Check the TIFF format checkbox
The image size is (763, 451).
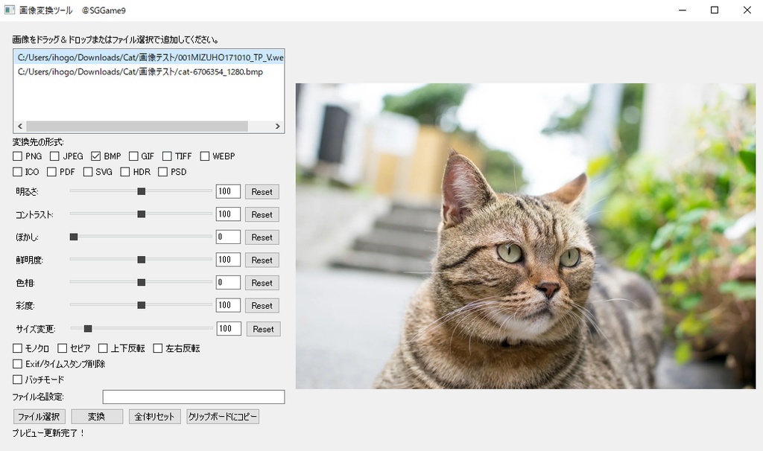coord(167,156)
